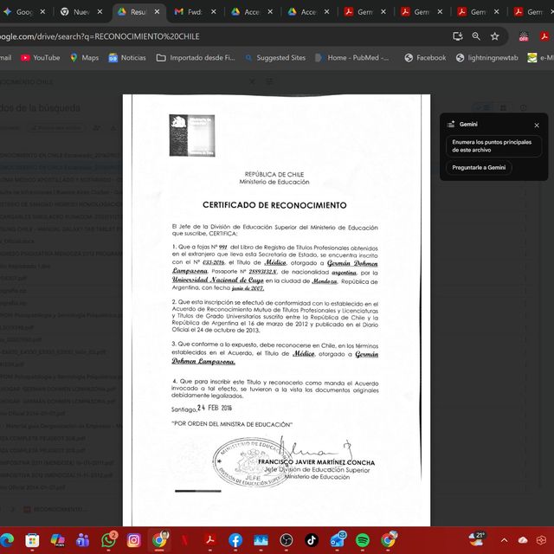The width and height of the screenshot is (554, 554).
Task: Click the 'CERTIFICADO DE RECONOCIMIENTO' heading
Action: click(x=274, y=205)
